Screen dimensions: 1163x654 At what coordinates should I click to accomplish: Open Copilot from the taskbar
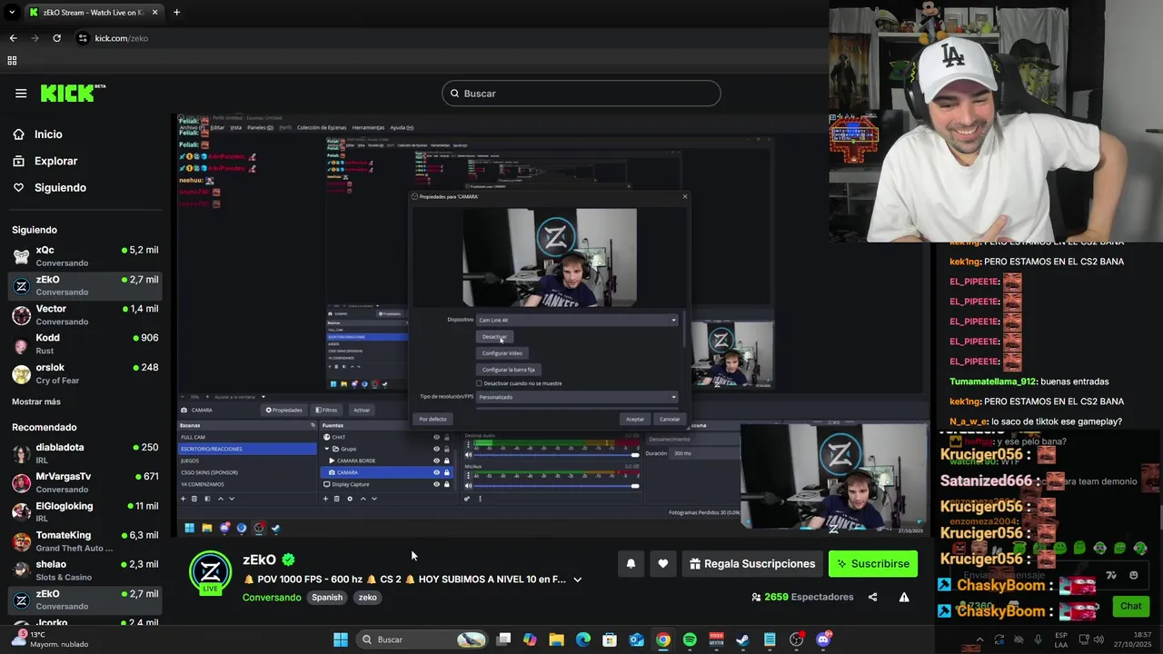pyautogui.click(x=530, y=639)
